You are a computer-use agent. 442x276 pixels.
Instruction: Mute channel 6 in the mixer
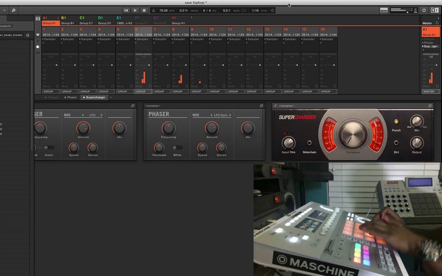point(139,86)
